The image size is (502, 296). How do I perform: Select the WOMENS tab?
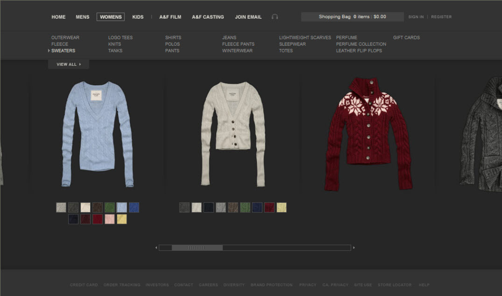pyautogui.click(x=110, y=17)
